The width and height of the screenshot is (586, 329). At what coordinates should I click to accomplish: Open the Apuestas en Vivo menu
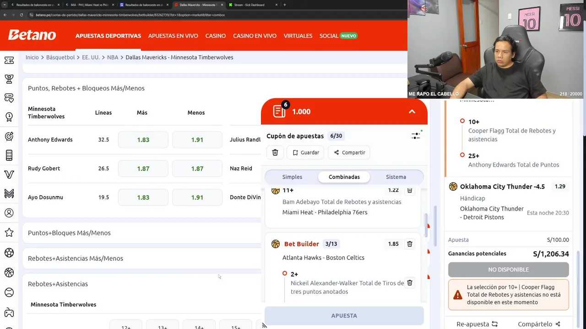click(173, 36)
